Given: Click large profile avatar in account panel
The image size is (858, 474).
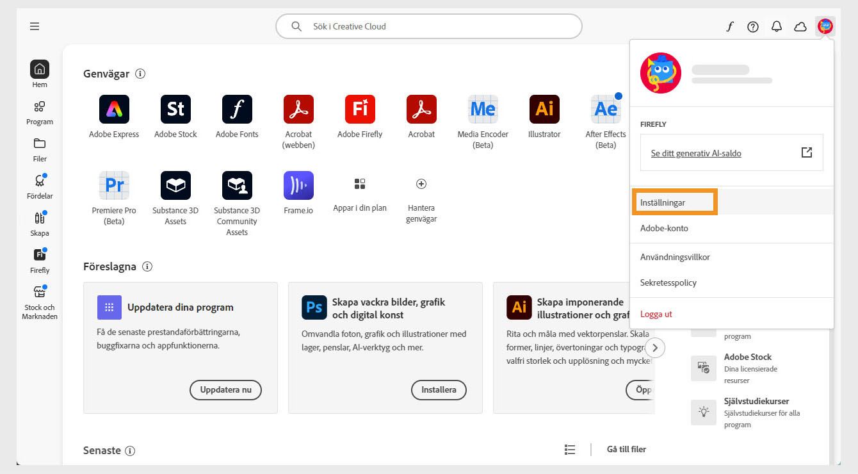Looking at the screenshot, I should click(661, 73).
